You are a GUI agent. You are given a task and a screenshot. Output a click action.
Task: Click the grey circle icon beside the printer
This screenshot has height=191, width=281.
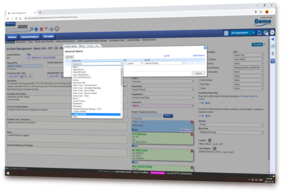pyautogui.click(x=57, y=29)
